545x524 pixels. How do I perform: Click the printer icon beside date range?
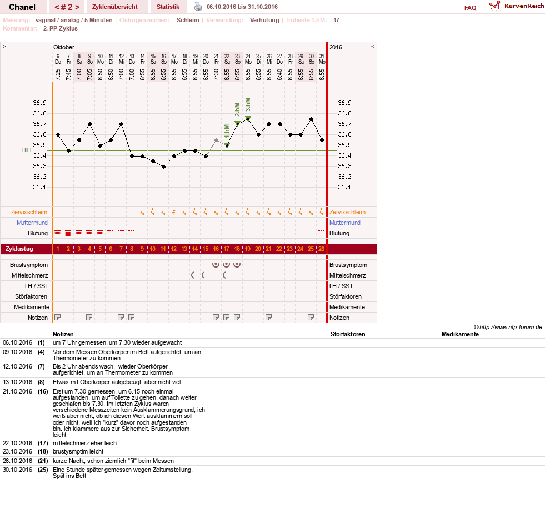(x=198, y=7)
